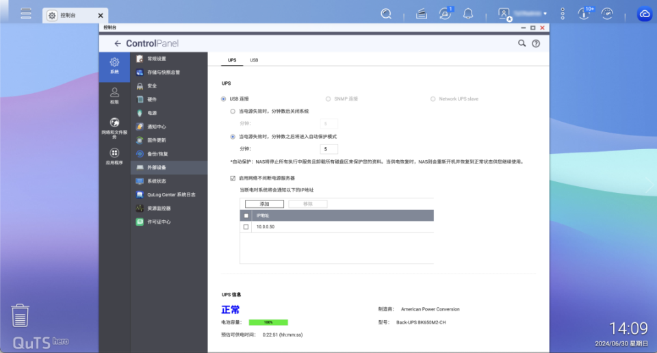Minimize the 控制台 window

(524, 27)
